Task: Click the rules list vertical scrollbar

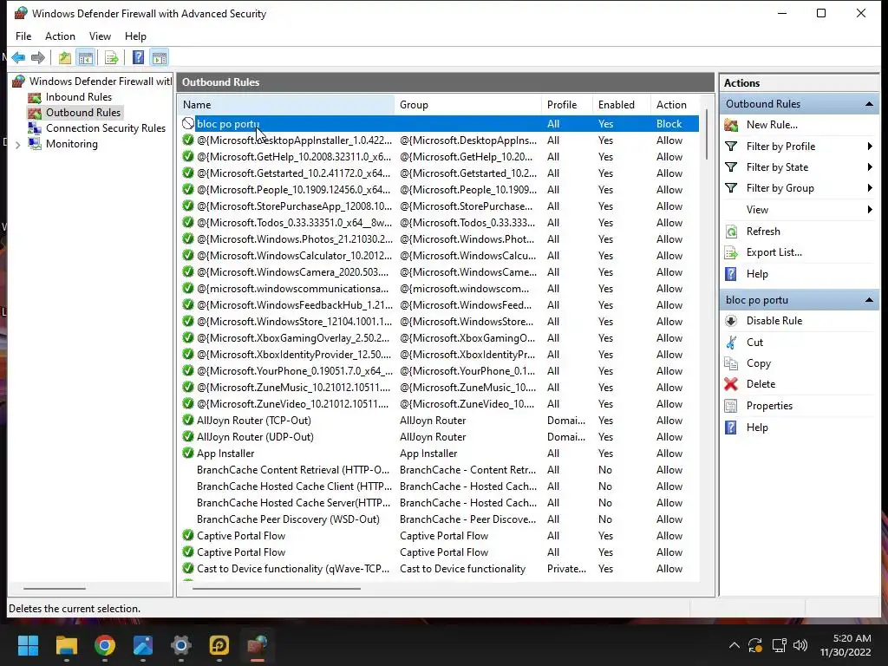Action: 706,136
